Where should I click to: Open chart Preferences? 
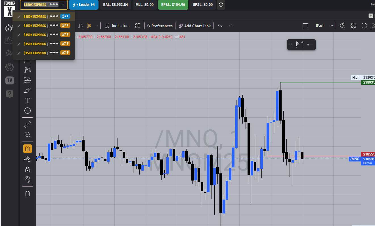coord(160,26)
